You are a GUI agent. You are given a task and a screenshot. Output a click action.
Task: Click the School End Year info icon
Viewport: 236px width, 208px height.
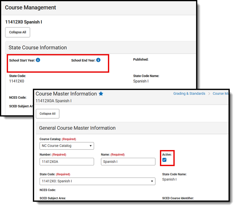[x=98, y=60]
